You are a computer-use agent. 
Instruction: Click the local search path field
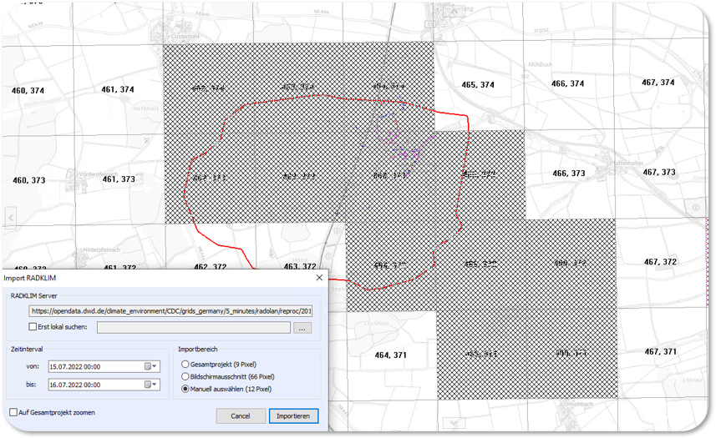click(x=193, y=328)
